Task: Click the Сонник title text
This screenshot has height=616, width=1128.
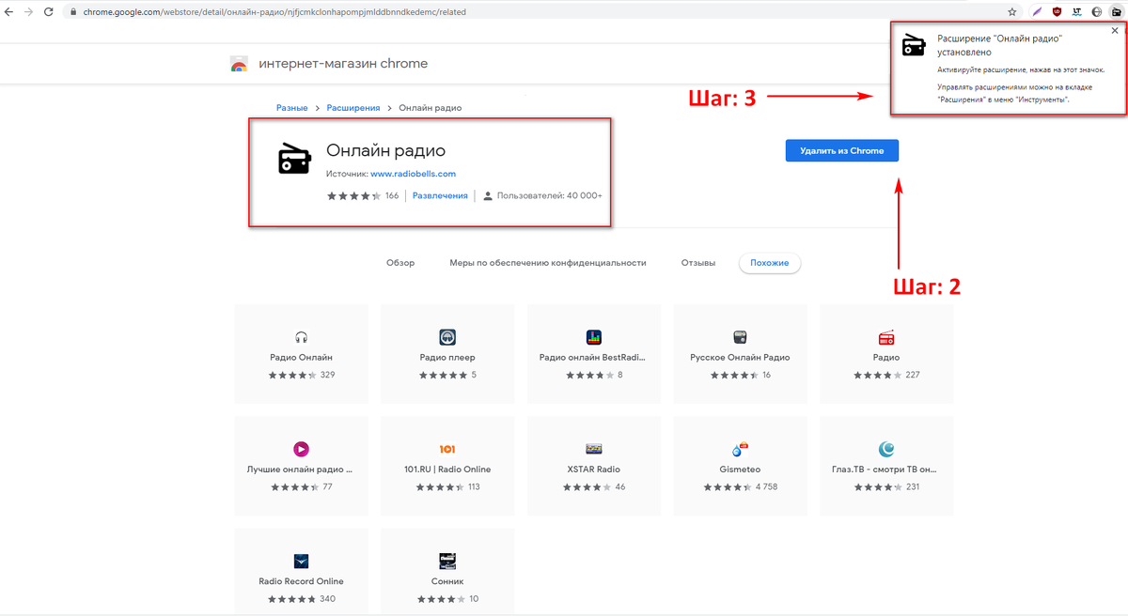Action: [447, 580]
